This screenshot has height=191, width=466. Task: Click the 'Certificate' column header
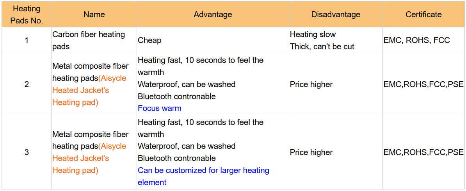point(423,14)
